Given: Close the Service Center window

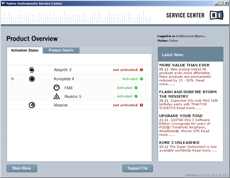Looking at the screenshot, I should pos(226,3).
